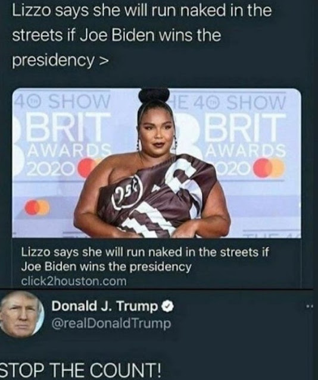This screenshot has width=318, height=380.
Task: Visit the click2houston.com source link
Action: (x=74, y=281)
